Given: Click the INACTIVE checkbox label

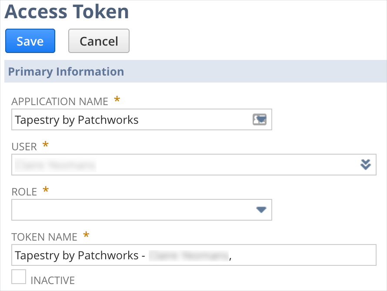Looking at the screenshot, I should [x=53, y=280].
